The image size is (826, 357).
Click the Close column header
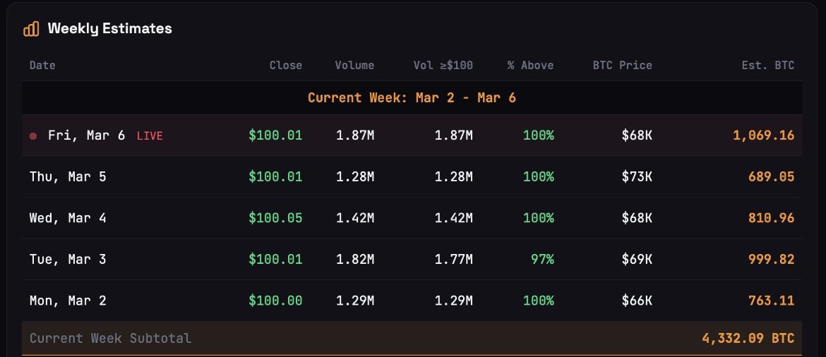[285, 66]
